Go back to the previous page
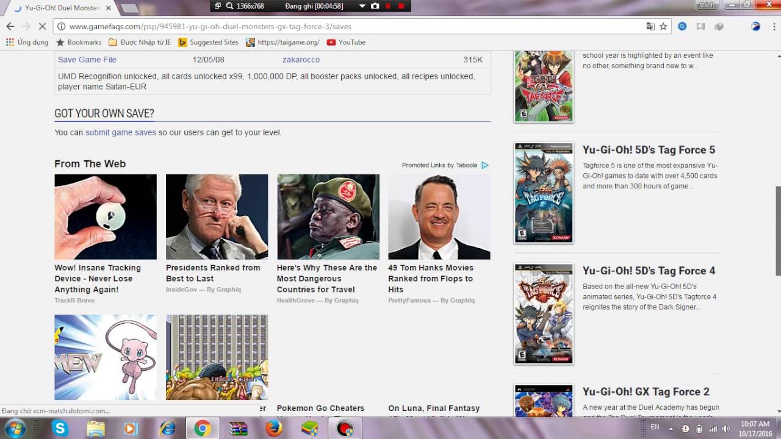Viewport: 781px width, 439px height. point(10,26)
